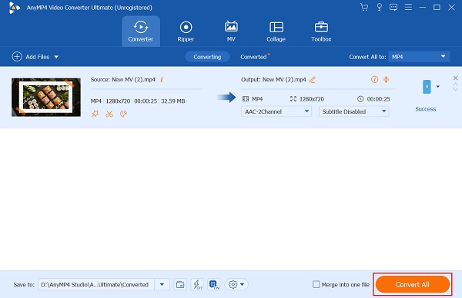Click the scissors cut icon
This screenshot has width=462, height=298.
(109, 114)
